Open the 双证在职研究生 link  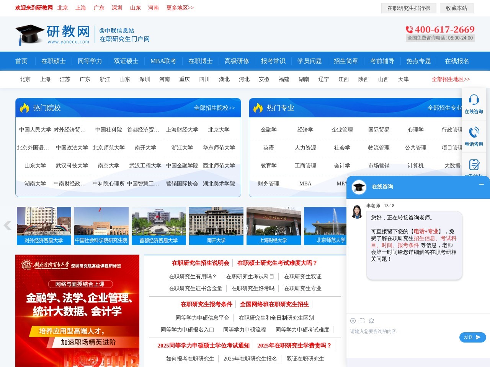click(x=305, y=359)
